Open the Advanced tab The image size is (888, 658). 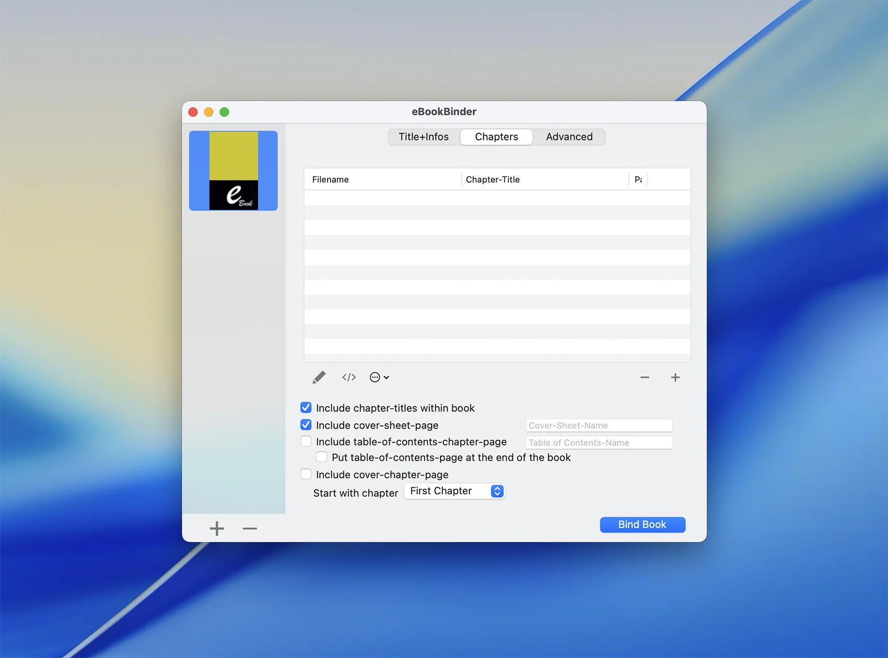[x=569, y=137]
